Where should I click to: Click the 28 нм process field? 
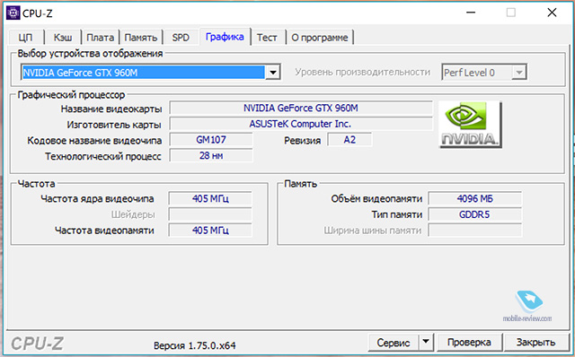(x=211, y=155)
